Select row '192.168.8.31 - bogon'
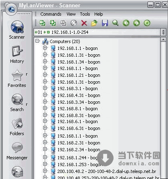 coord(79,115)
